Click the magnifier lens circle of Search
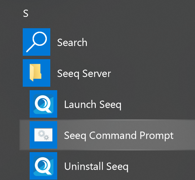The width and height of the screenshot is (195, 180). 40,39
